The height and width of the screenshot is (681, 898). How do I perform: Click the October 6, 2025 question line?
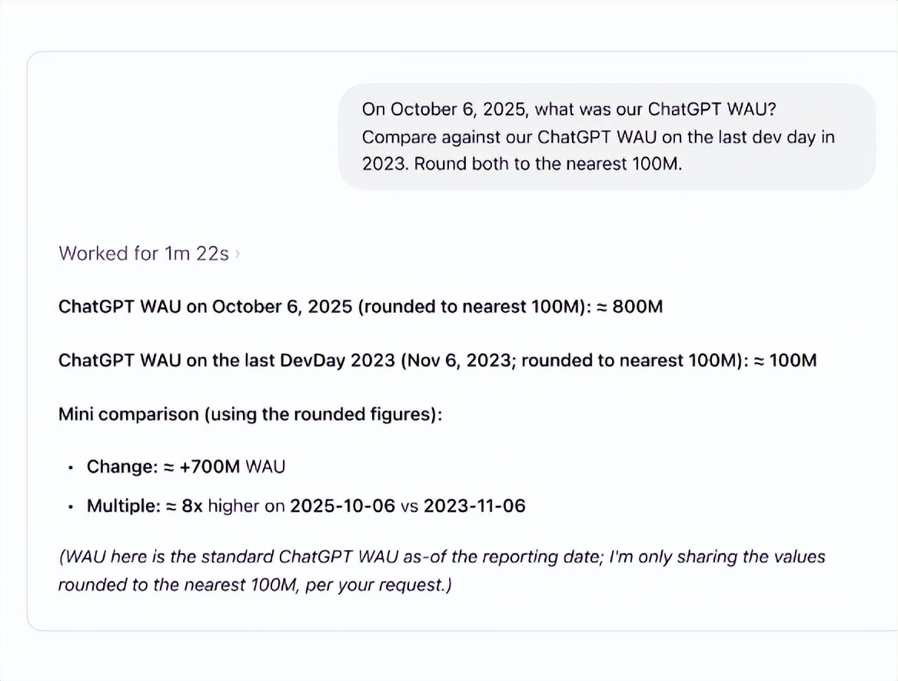[x=569, y=109]
